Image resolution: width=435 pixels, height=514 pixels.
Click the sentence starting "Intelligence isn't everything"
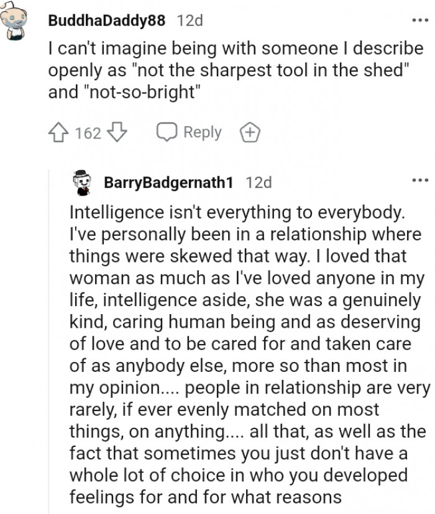(237, 212)
